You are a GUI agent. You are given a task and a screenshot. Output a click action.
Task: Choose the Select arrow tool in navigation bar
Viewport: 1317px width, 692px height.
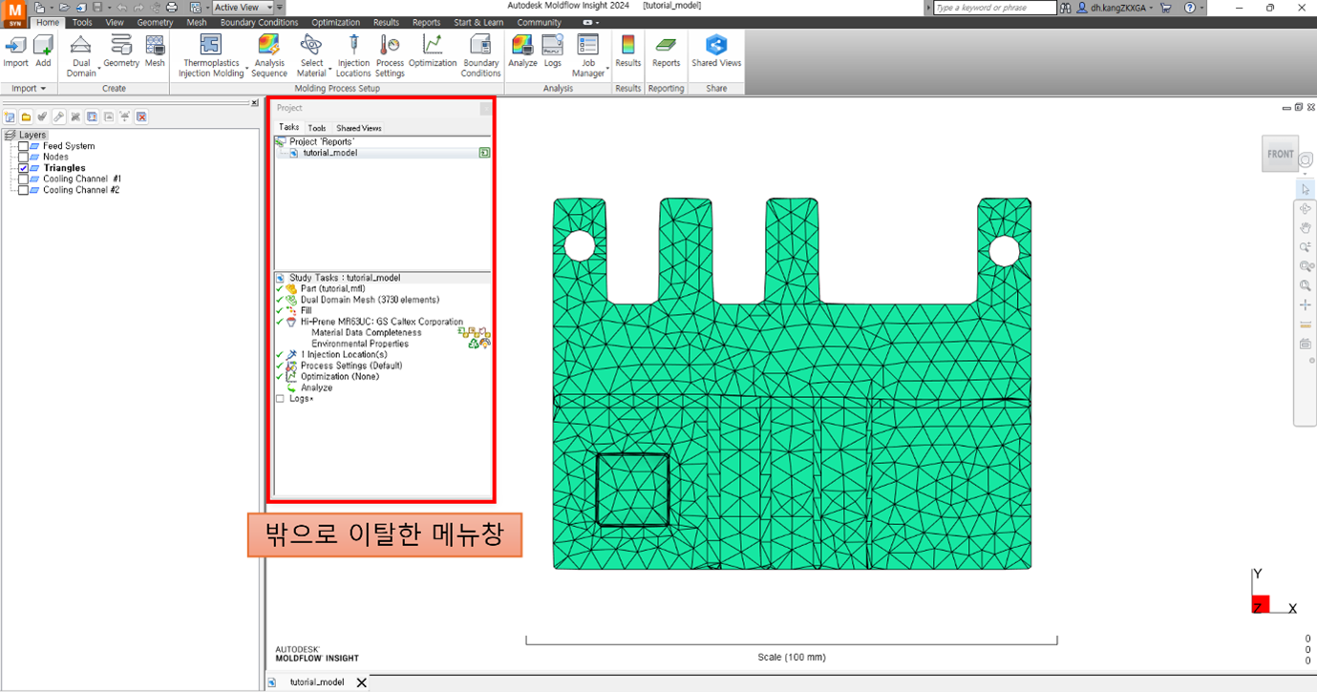pyautogui.click(x=1306, y=190)
